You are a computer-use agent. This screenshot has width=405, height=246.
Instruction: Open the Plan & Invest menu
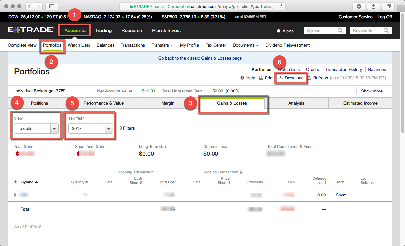[x=166, y=31]
